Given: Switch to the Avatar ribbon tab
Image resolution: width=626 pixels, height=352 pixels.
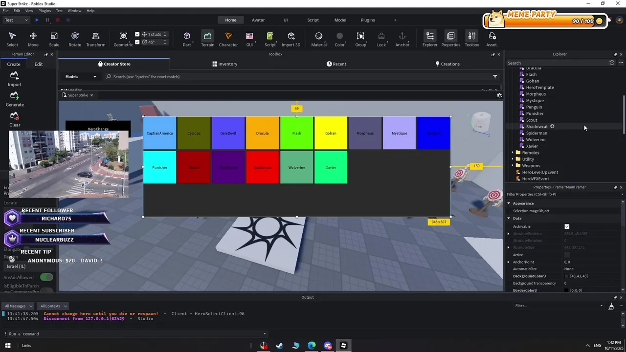Looking at the screenshot, I should 258,20.
